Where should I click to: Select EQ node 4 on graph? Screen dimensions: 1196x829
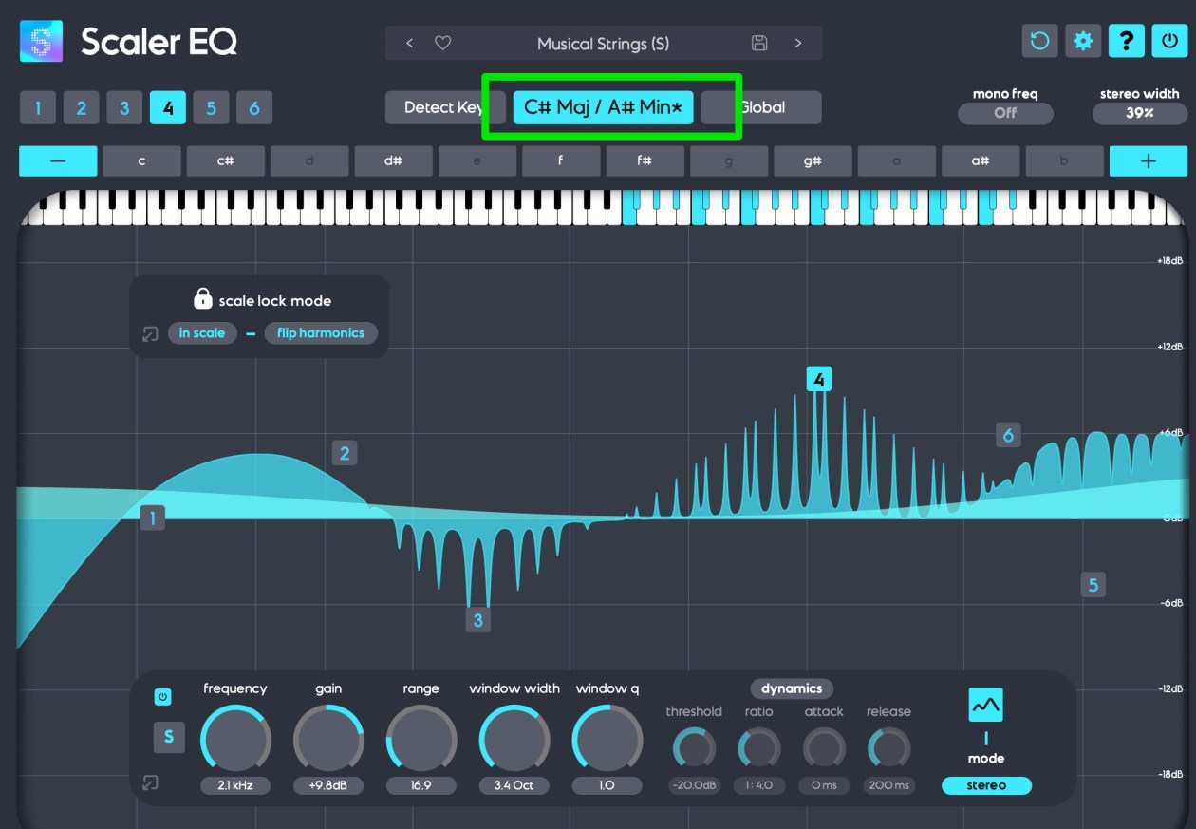pyautogui.click(x=818, y=379)
